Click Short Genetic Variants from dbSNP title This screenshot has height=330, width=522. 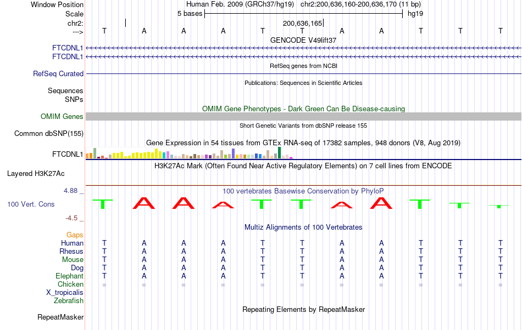tap(303, 126)
